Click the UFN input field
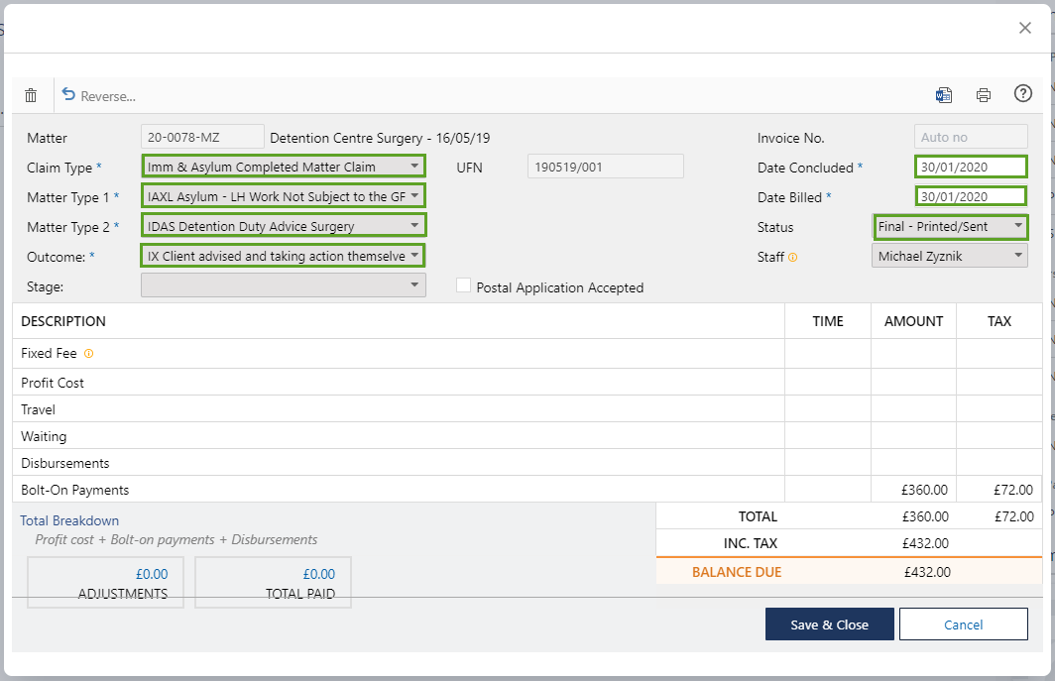This screenshot has height=681, width=1055. tap(605, 168)
